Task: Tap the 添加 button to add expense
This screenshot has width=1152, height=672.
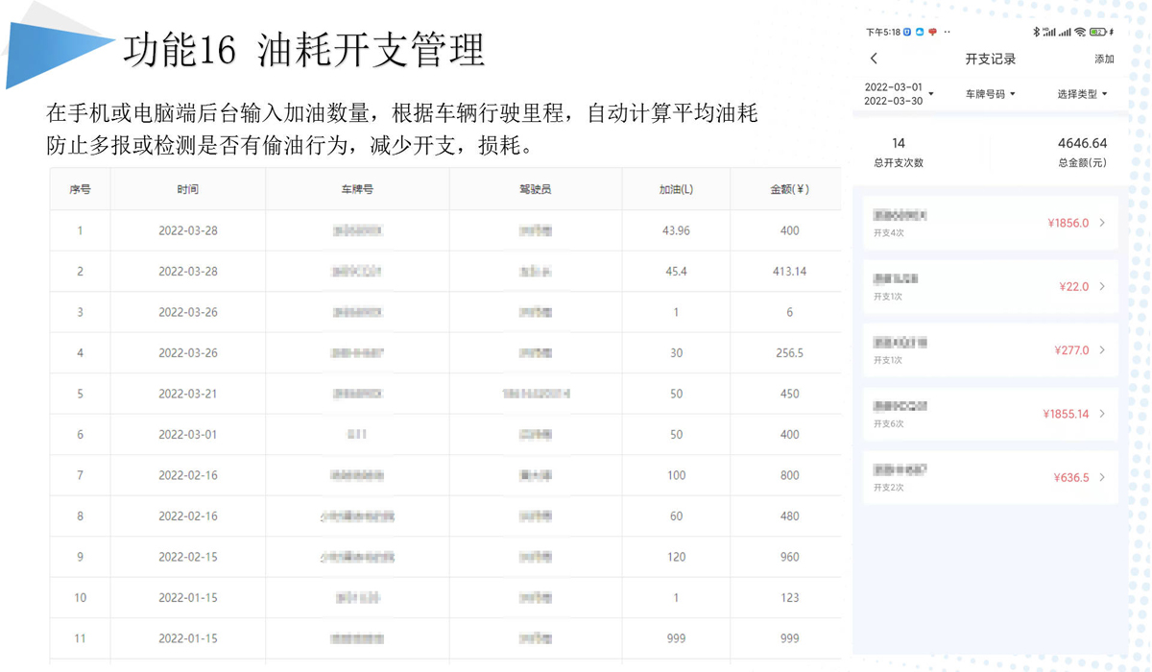Action: [x=1104, y=60]
